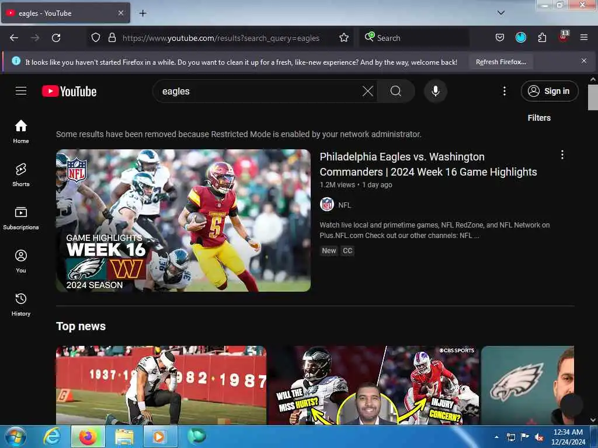Open the Pocket save icon in toolbar
The height and width of the screenshot is (448, 598).
tap(500, 38)
